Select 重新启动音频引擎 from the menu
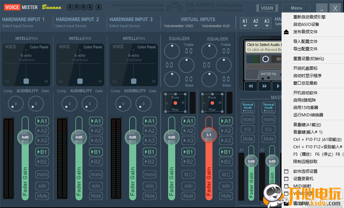This screenshot has height=208, width=344. click(309, 17)
